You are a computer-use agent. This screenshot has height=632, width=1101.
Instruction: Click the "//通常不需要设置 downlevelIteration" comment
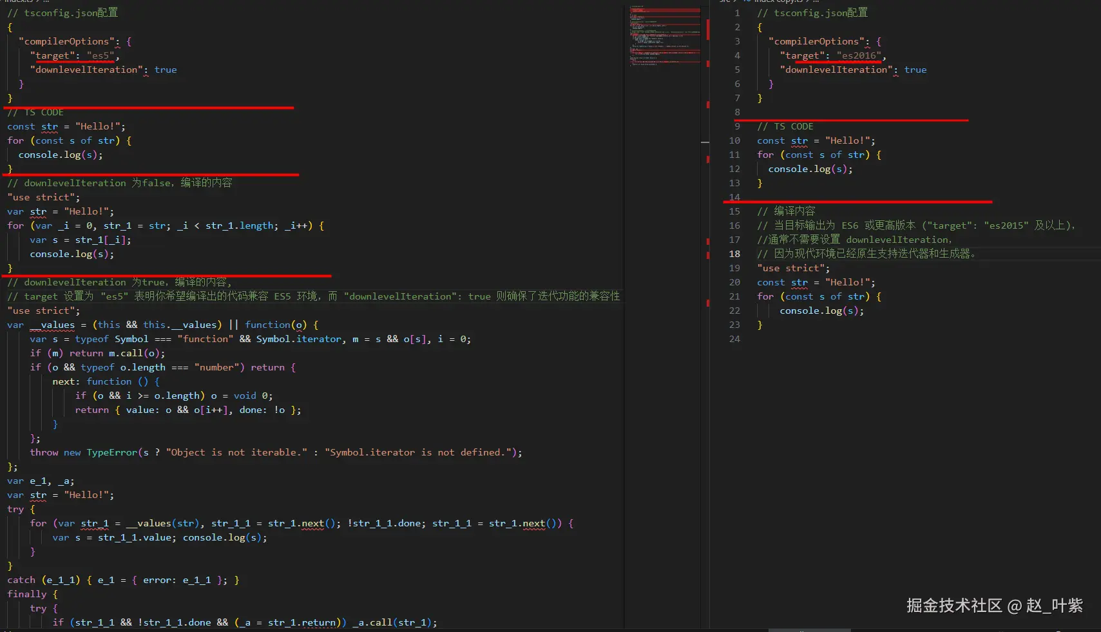click(x=854, y=240)
